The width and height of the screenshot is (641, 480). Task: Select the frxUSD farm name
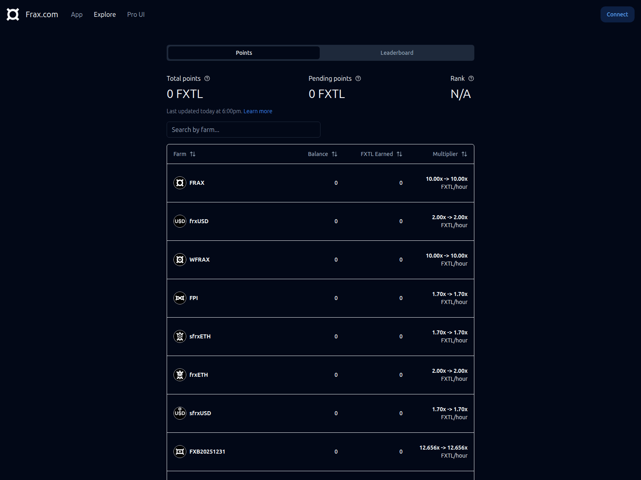pos(199,221)
